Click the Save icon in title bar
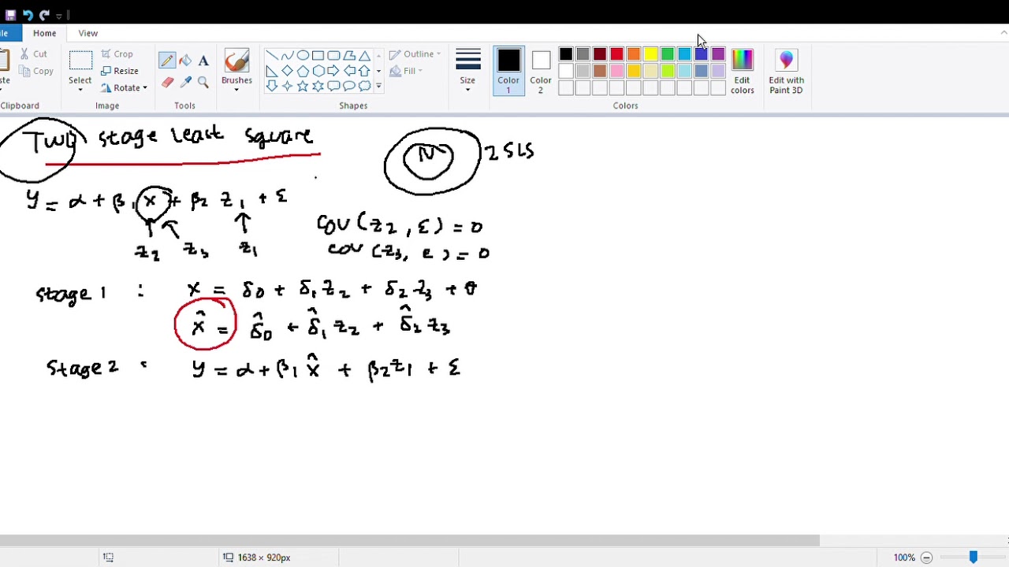The image size is (1009, 567). (x=10, y=15)
